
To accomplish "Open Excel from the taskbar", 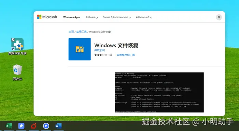I will tap(9, 126).
